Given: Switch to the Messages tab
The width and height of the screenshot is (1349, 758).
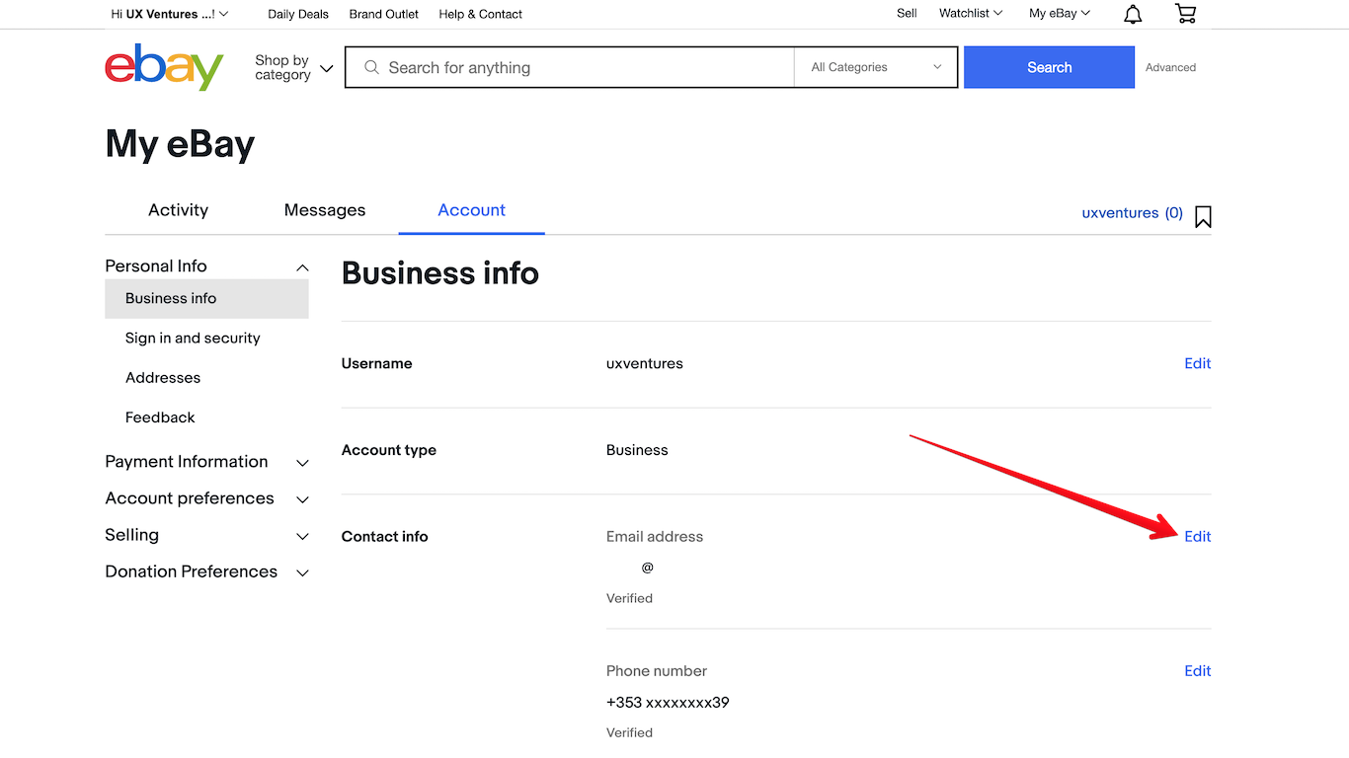Looking at the screenshot, I should pos(325,210).
